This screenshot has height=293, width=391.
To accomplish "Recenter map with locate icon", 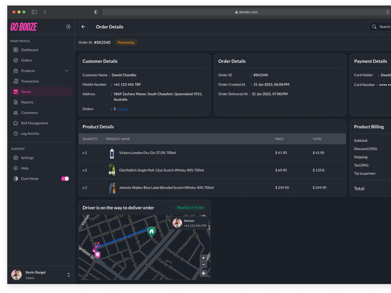I will pyautogui.click(x=203, y=273).
